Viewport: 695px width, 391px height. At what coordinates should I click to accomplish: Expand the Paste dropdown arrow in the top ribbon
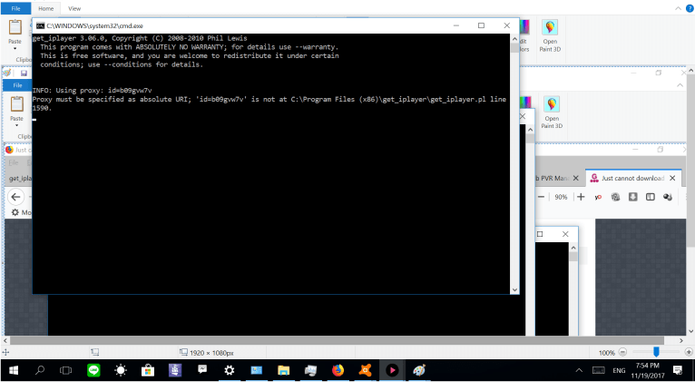click(15, 49)
